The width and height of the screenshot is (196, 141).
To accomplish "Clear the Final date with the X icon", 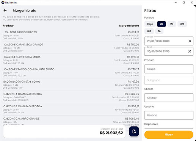I will click(190, 51).
